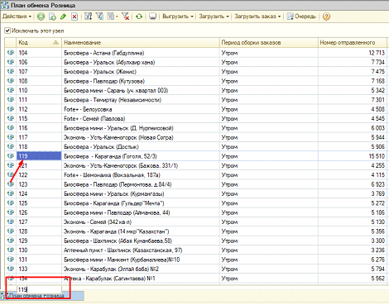
Task: Click the node icon in row 111
Action: [x=11, y=99]
